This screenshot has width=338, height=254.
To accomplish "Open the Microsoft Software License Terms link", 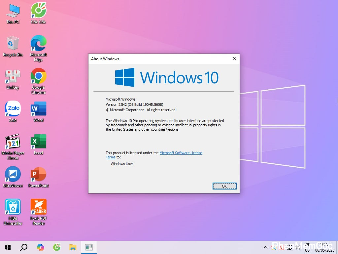I will coord(181,153).
